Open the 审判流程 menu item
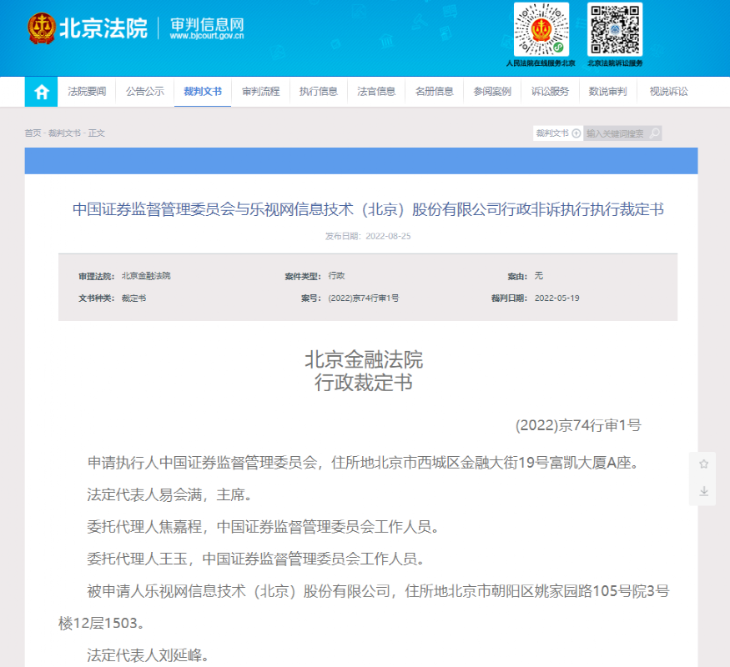 260,92
